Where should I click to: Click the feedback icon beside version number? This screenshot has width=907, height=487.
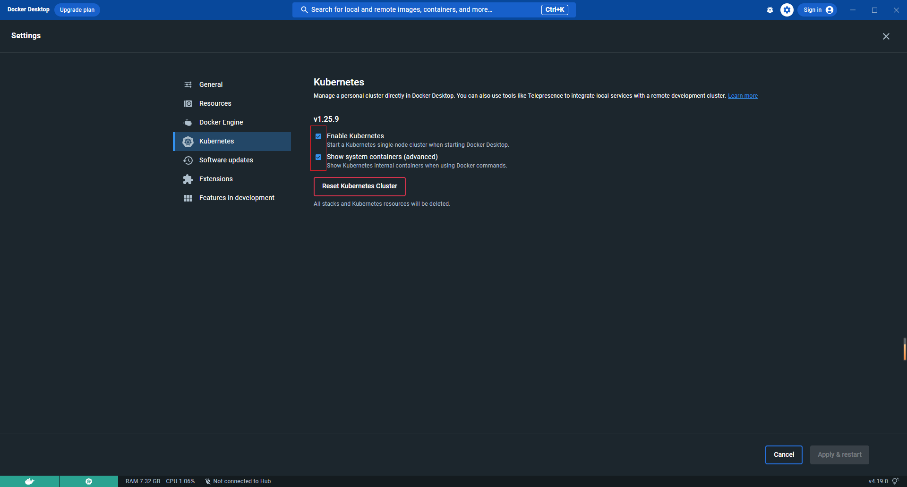895,481
